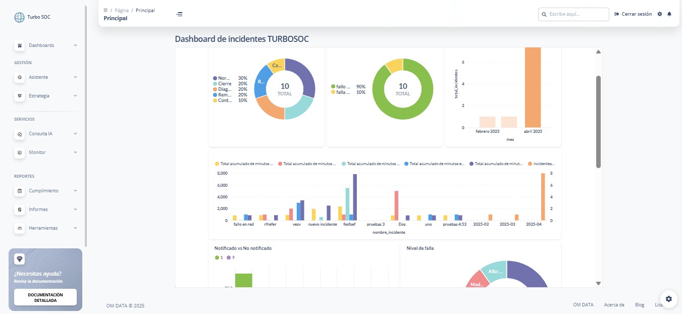Image resolution: width=682 pixels, height=314 pixels.
Task: Click the Consulta IA sidebar icon
Action: click(x=19, y=134)
